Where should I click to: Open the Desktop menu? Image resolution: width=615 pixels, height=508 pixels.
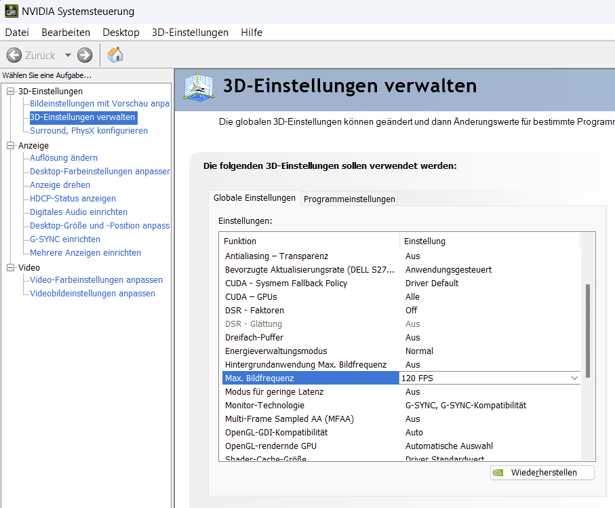pos(121,32)
